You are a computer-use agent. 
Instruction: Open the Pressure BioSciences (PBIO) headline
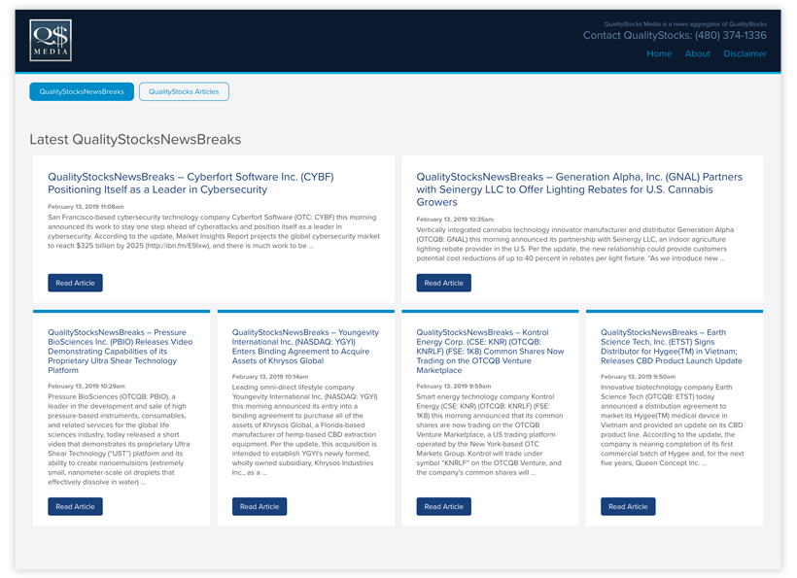[121, 352]
